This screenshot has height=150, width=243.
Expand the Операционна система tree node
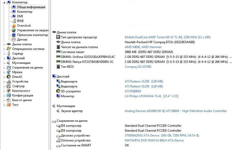pos(4,49)
